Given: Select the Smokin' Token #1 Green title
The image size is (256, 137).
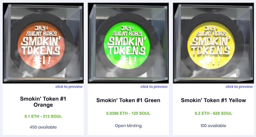Looking at the screenshot, I should (x=128, y=100).
